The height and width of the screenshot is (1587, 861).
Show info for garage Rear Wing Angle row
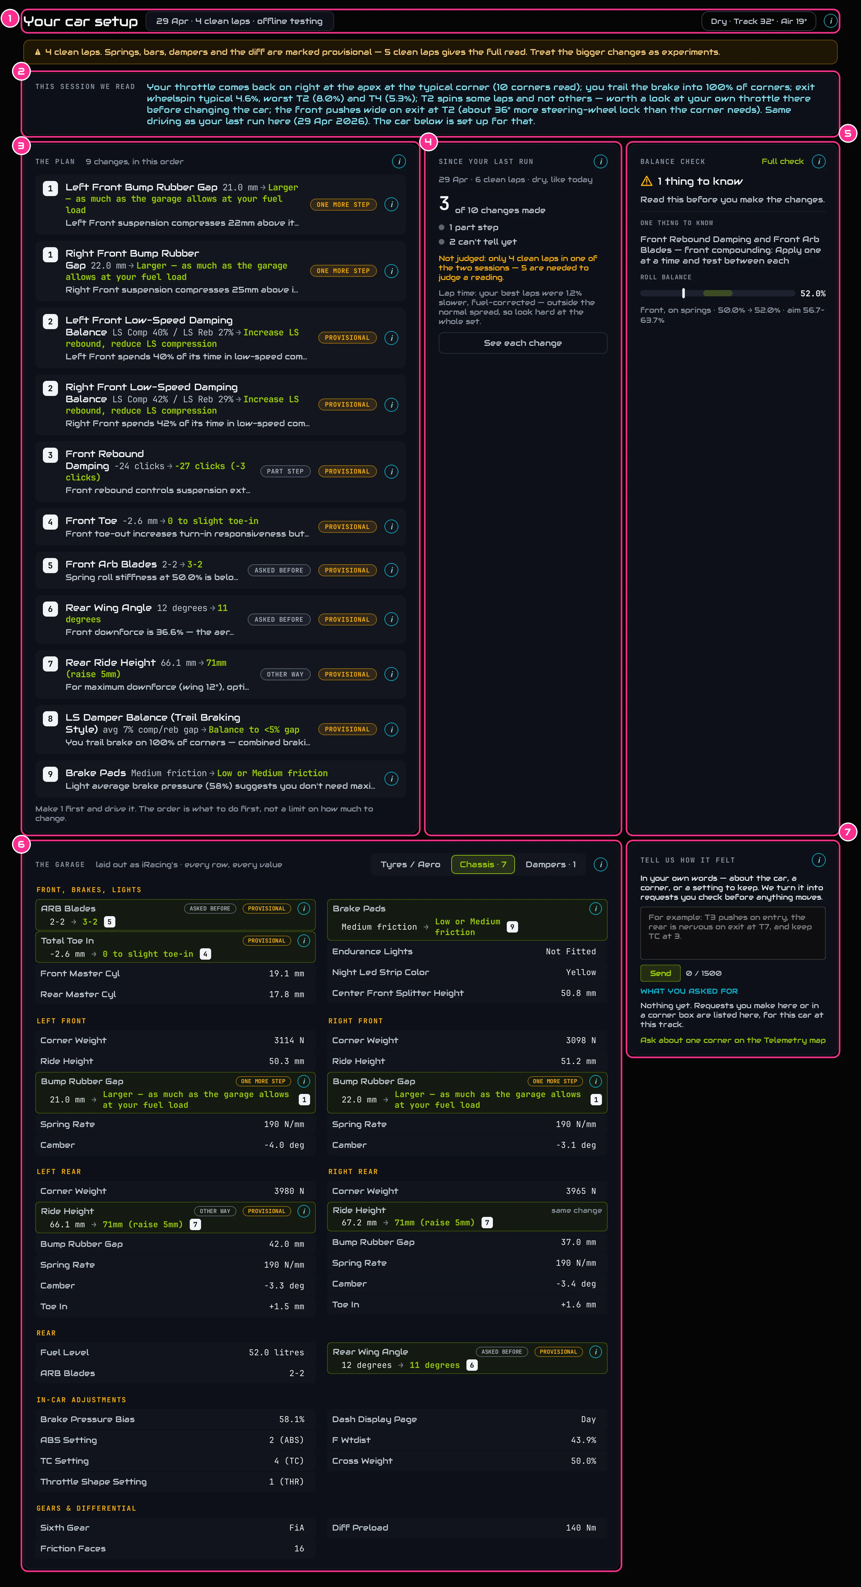point(596,1352)
